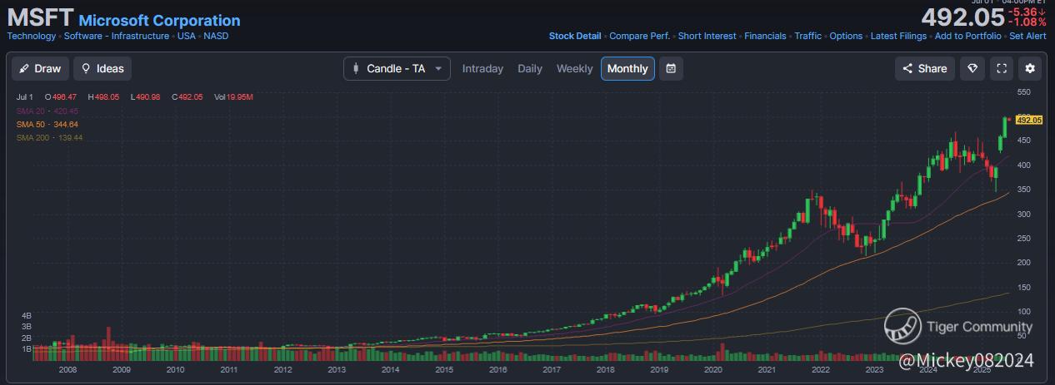Open the Latest Filings link

pos(898,37)
